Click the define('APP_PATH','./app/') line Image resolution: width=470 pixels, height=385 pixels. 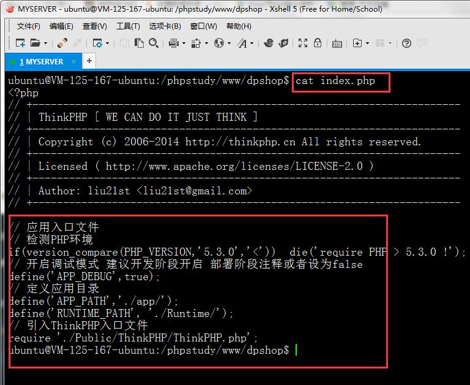pyautogui.click(x=94, y=301)
